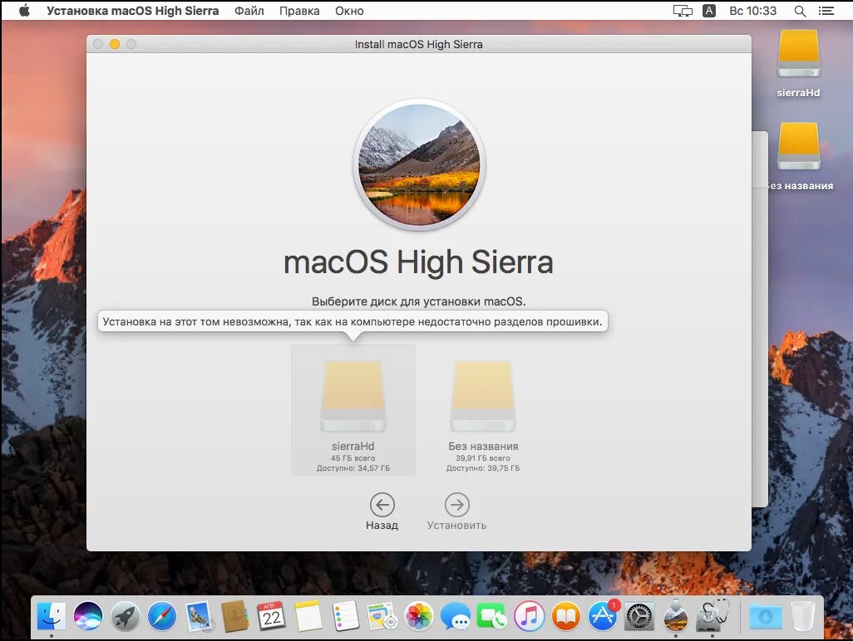Click the yellow minimize button of installer
853x641 pixels.
114,44
